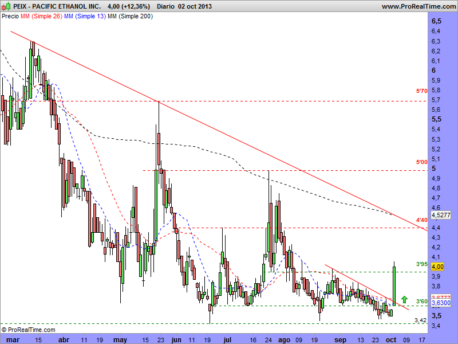The width and height of the screenshot is (458, 344).
Task: Click the 5,5 value on price axis
Action: [436, 119]
